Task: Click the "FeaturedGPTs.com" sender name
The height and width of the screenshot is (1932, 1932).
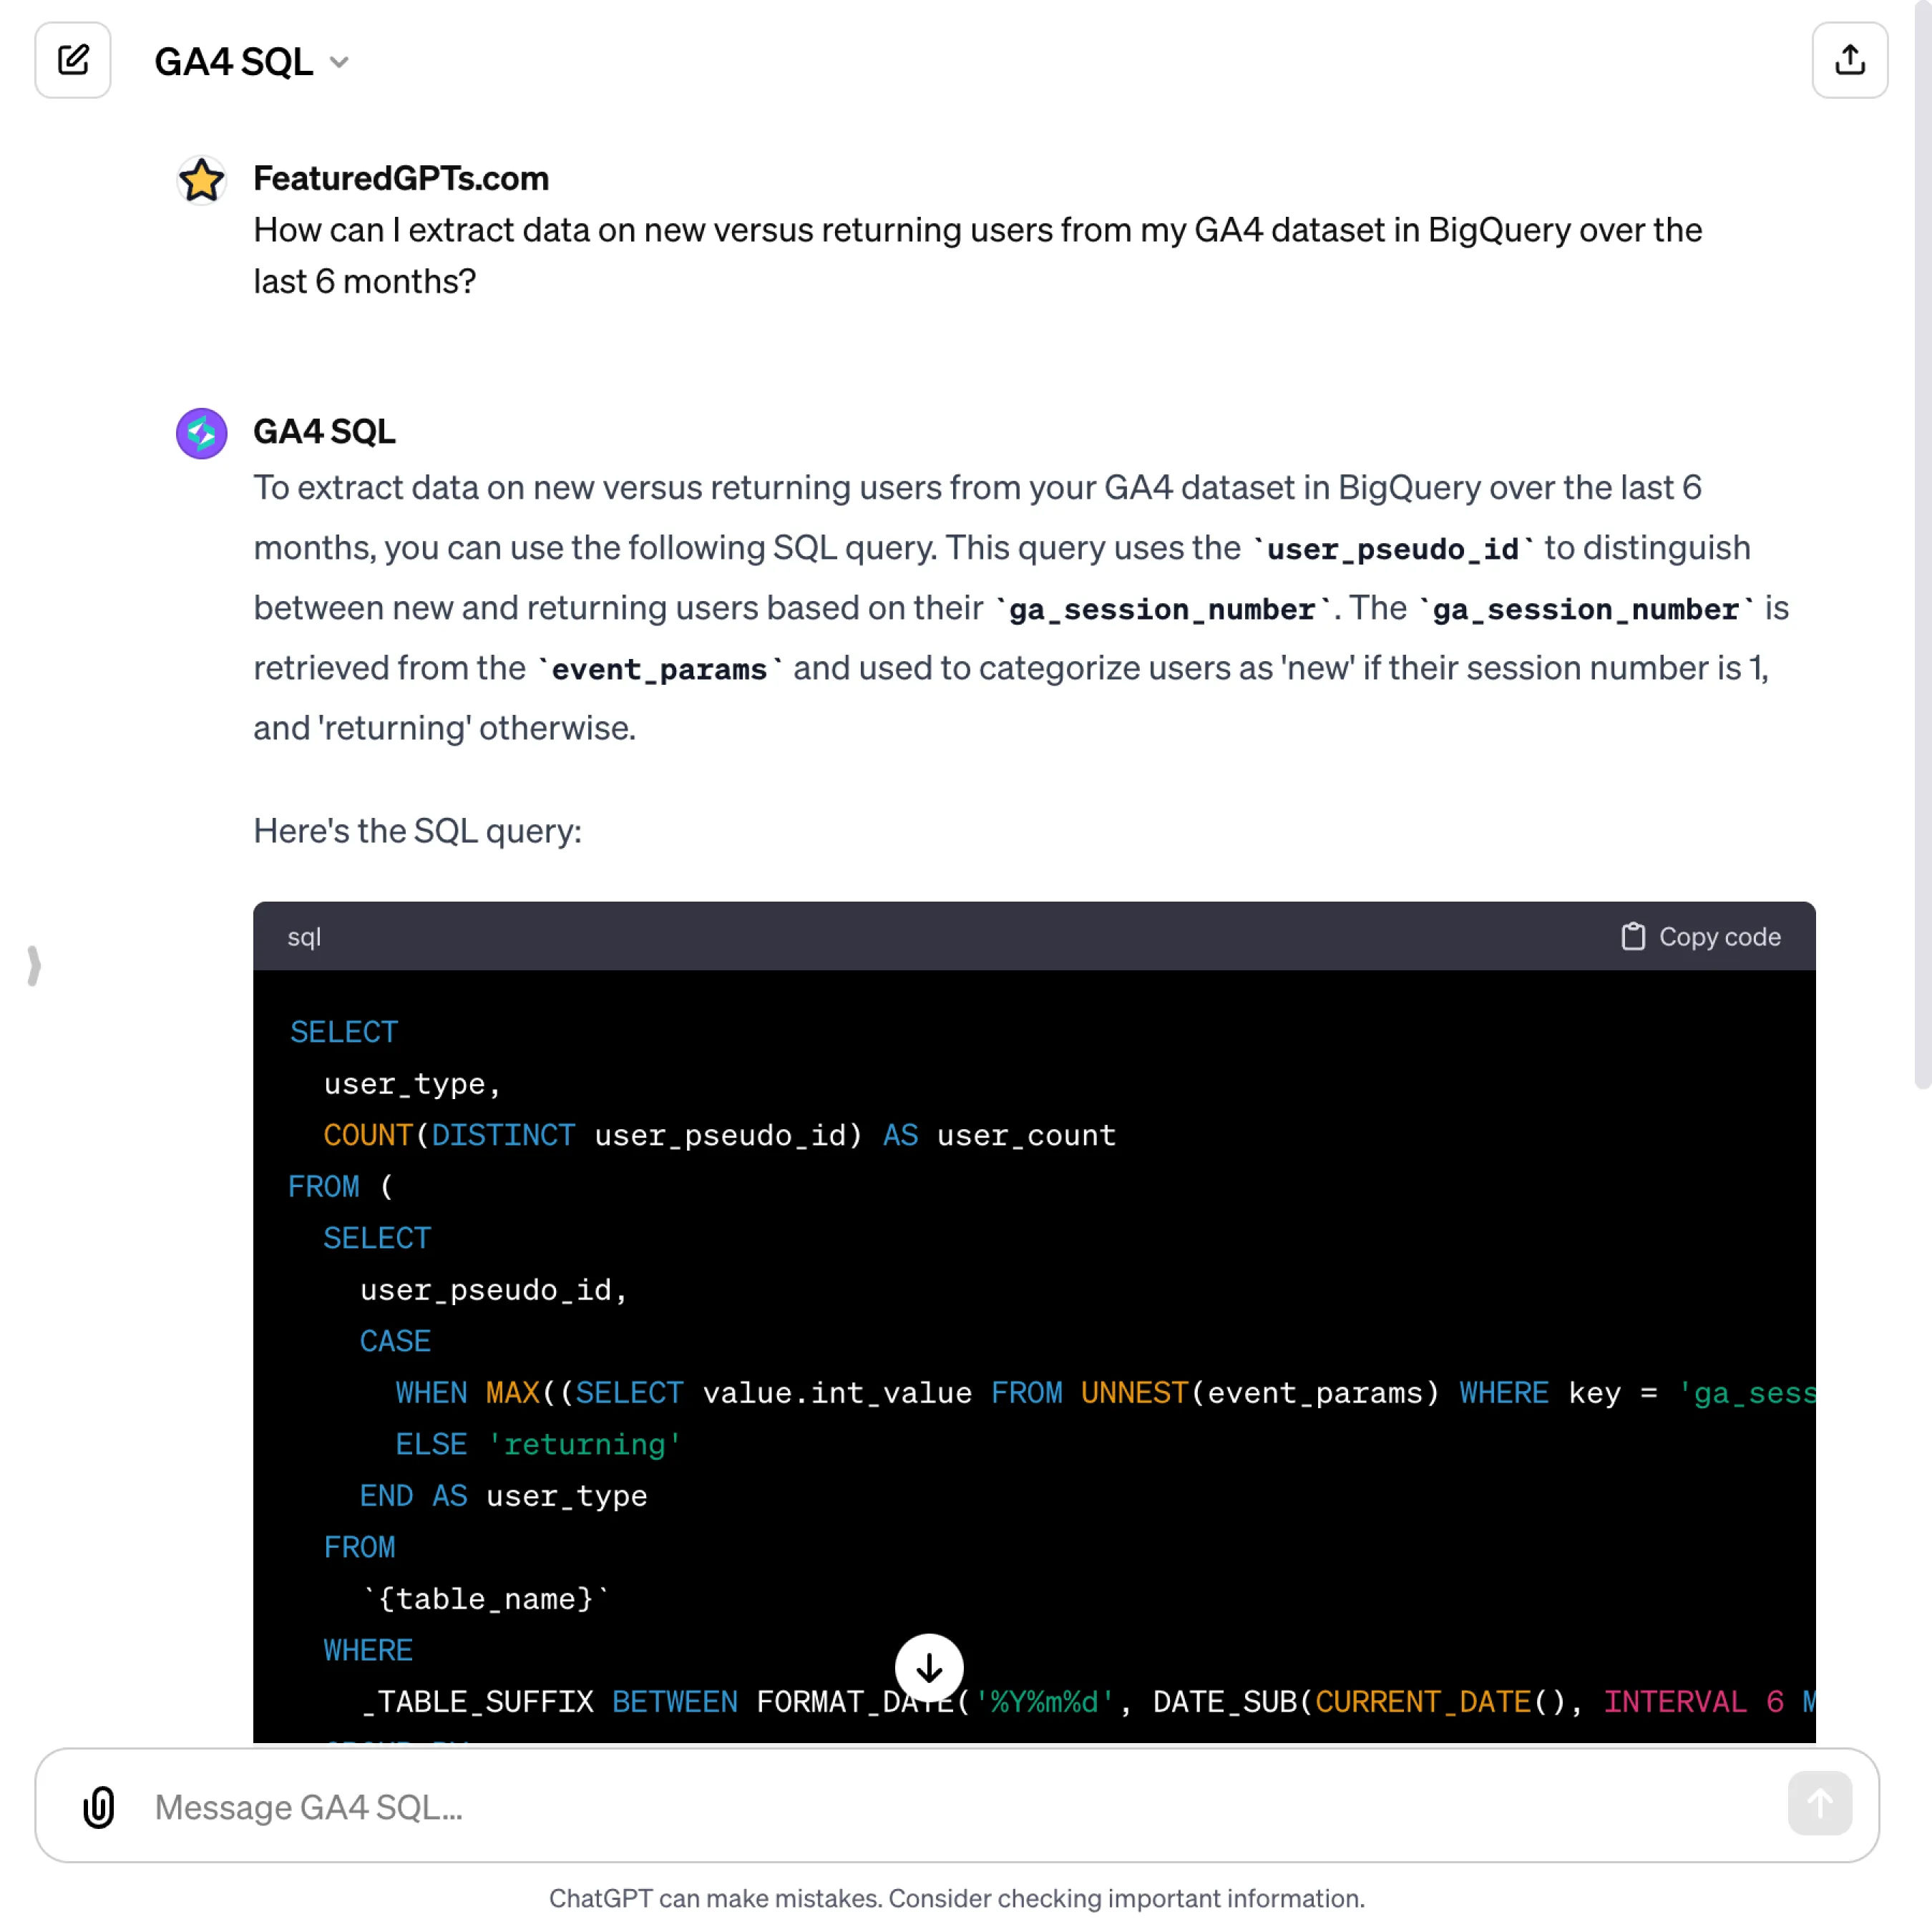Action: (401, 178)
